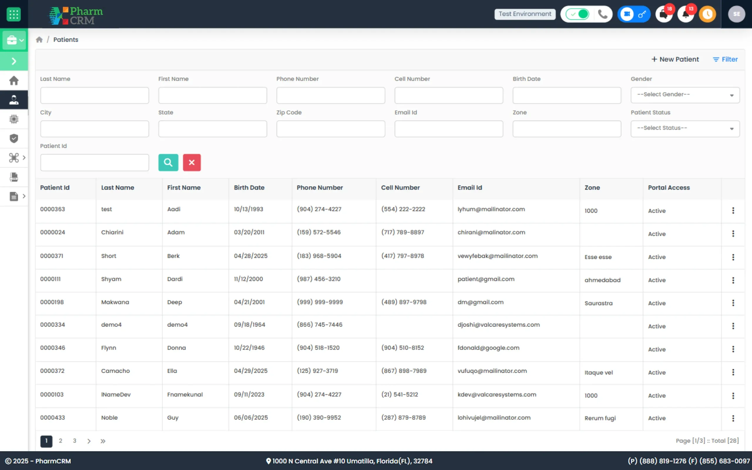Open the SE user avatar

(x=736, y=14)
